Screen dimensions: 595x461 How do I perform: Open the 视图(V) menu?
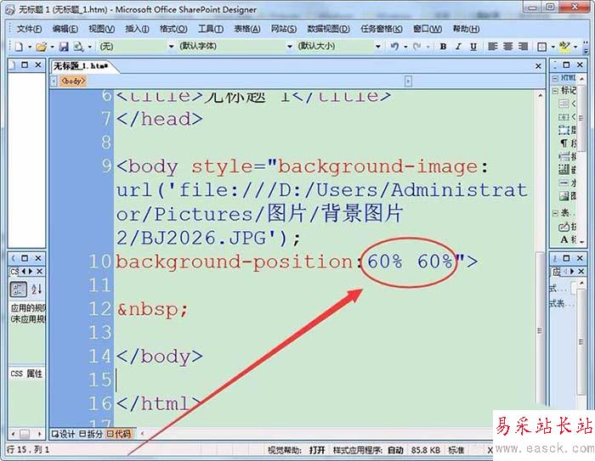[102, 29]
